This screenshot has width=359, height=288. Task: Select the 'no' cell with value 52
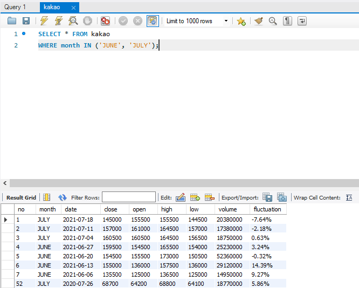coord(25,284)
